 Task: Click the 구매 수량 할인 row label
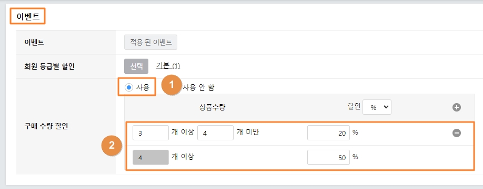click(x=46, y=126)
